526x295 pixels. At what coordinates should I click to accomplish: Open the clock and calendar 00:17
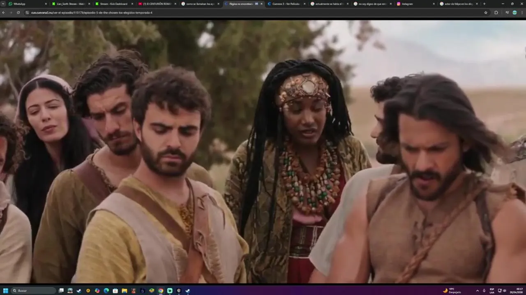pyautogui.click(x=517, y=290)
